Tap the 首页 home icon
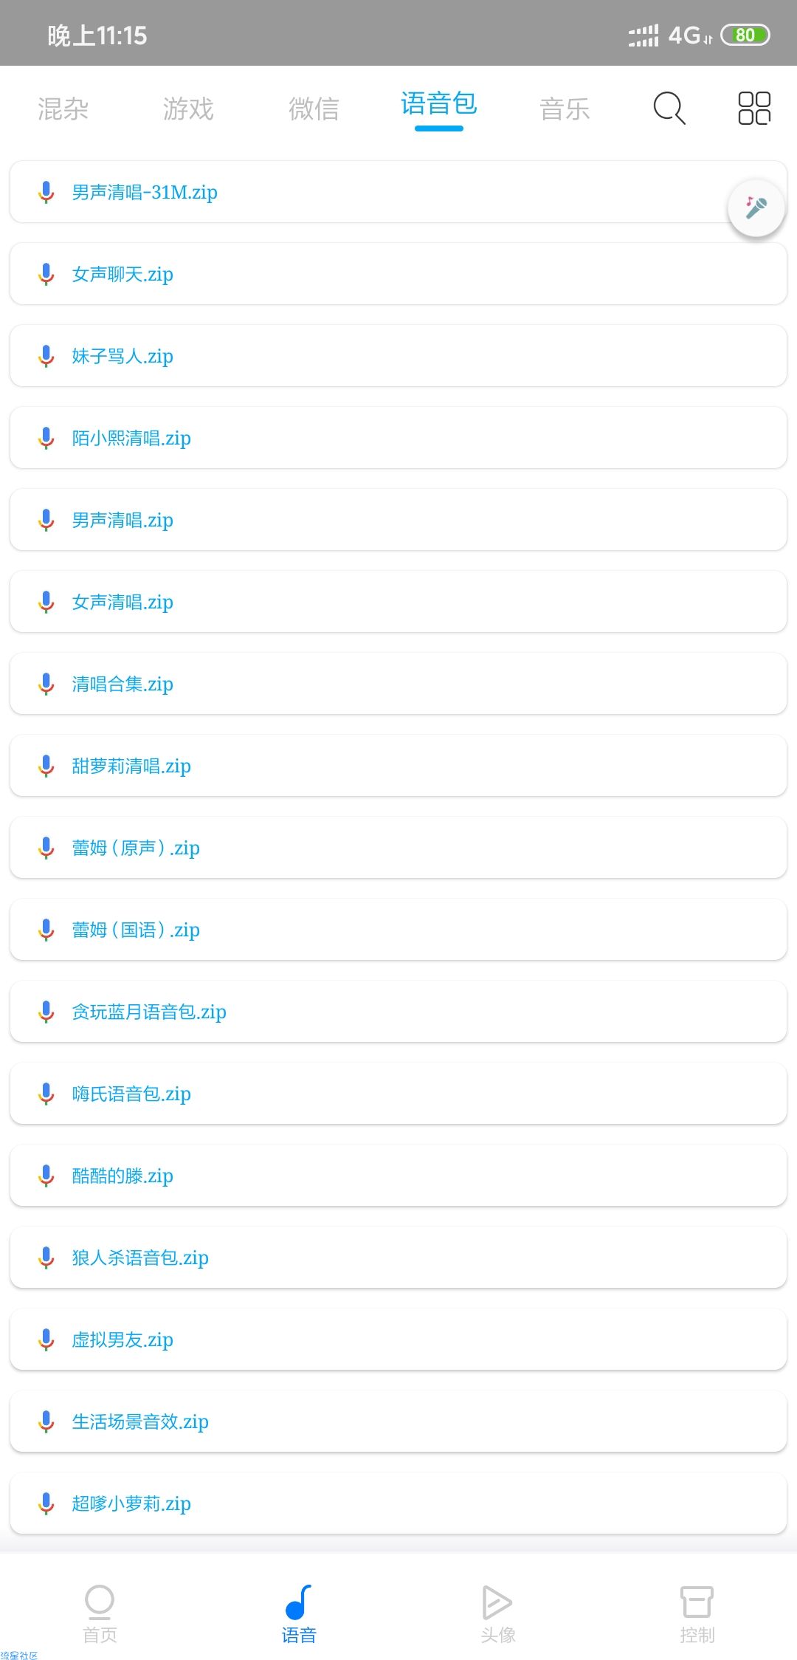 tap(100, 1602)
